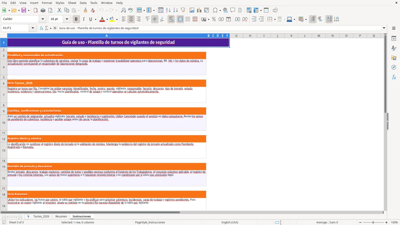400x225 pixels.
Task: Apply the red font color swatch
Action: pyautogui.click(x=102, y=19)
